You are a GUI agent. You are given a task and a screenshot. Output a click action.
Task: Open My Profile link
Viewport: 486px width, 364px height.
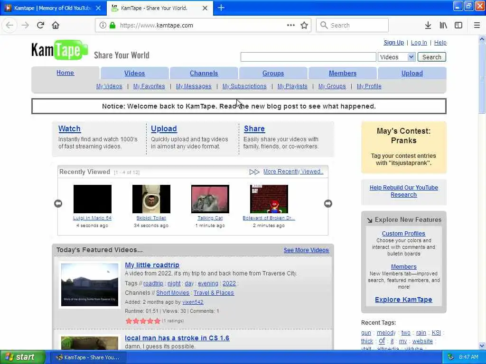pyautogui.click(x=369, y=86)
